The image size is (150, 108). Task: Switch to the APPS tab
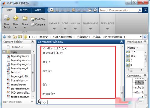38,10
